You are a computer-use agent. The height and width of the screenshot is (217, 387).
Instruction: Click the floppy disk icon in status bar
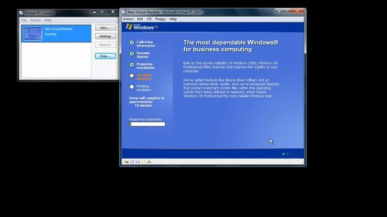(x=138, y=162)
